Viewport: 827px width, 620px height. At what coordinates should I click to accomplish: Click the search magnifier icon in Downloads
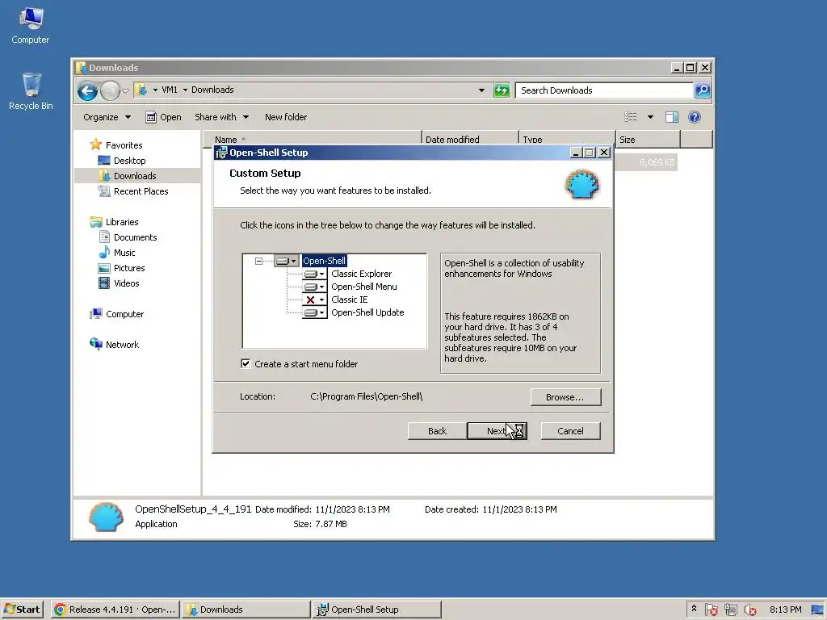[x=703, y=90]
